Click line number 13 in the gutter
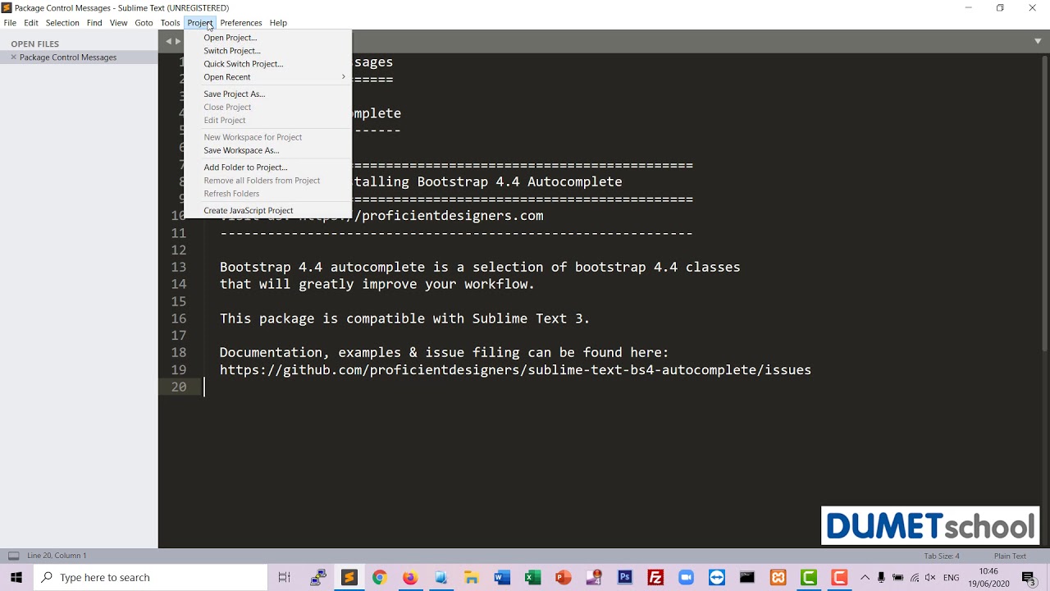 179,268
